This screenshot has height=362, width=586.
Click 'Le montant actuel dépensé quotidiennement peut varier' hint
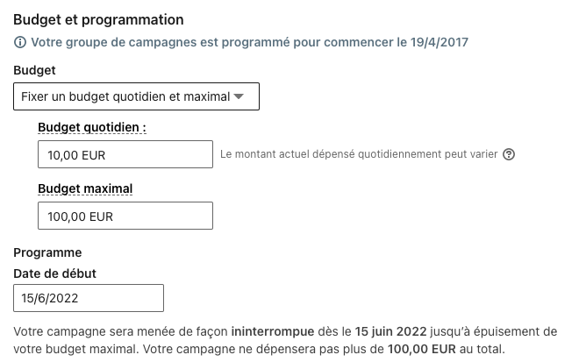[359, 155]
